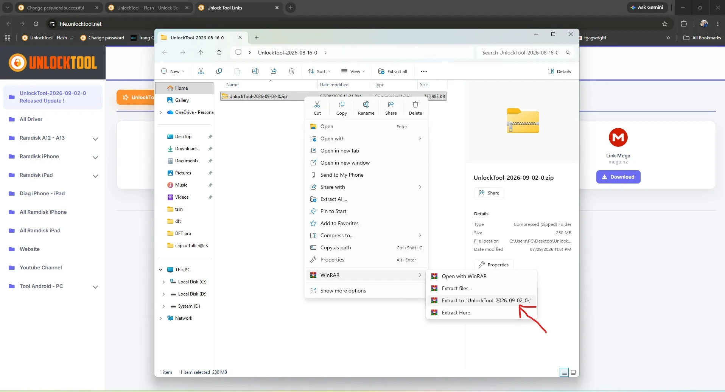Click the Explorer toolbar trash delete icon
This screenshot has height=392, width=725.
click(x=292, y=71)
